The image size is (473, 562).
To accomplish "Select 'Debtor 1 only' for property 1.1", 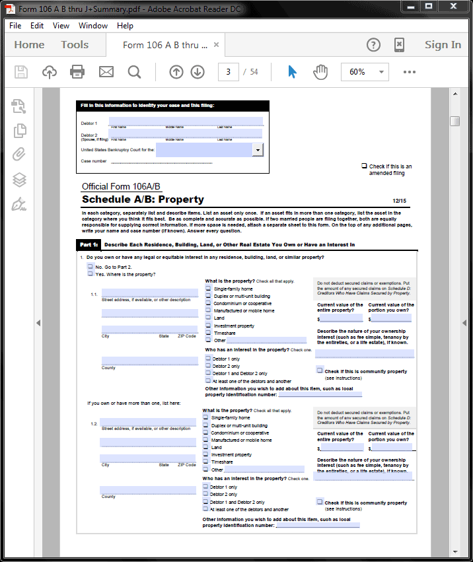I will 208,358.
